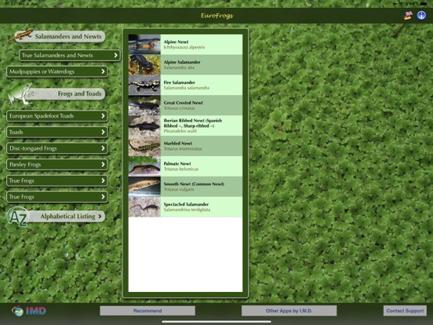Open Alpine Newt photo thumbnail

144,45
